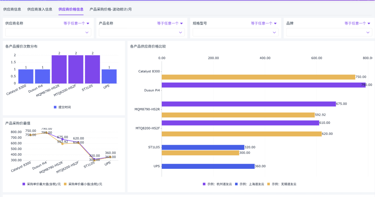This screenshot has height=197, width=375.
Task: Open the 品牌 selection chevron
Action: click(368, 32)
